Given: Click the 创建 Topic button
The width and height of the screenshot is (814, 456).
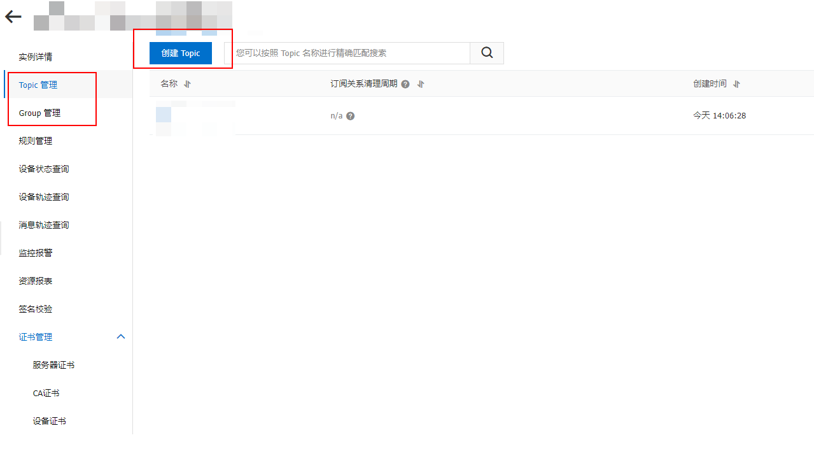Looking at the screenshot, I should 181,53.
